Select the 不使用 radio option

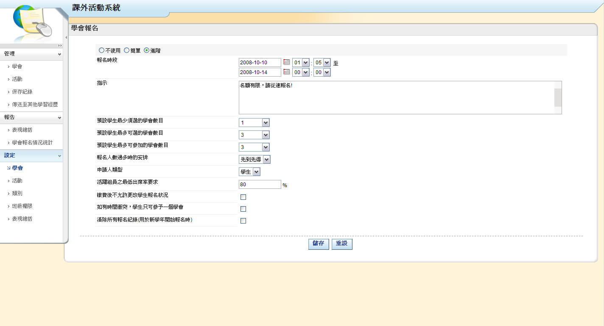coord(101,50)
